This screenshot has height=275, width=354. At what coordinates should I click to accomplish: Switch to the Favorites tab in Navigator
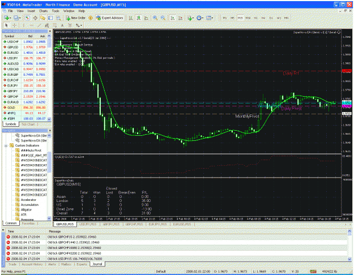click(x=28, y=224)
